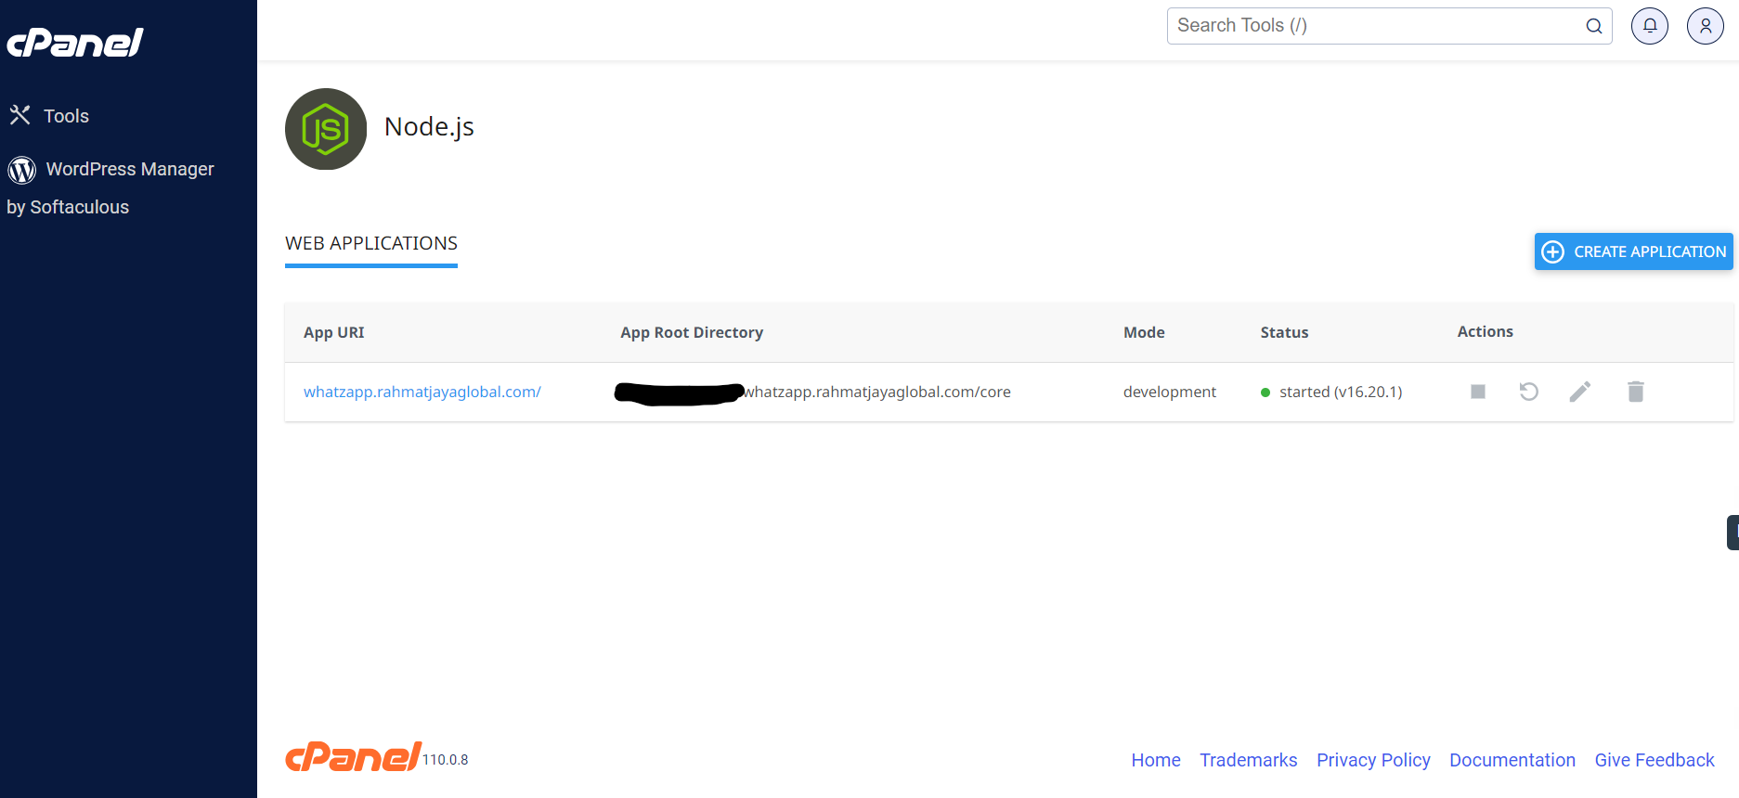Click the App Root Directory column header
1739x798 pixels.
tap(692, 332)
